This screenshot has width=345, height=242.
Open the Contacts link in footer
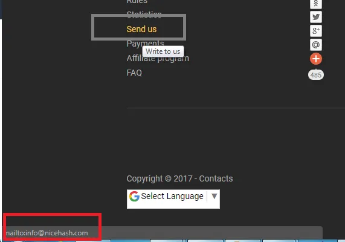(x=216, y=178)
